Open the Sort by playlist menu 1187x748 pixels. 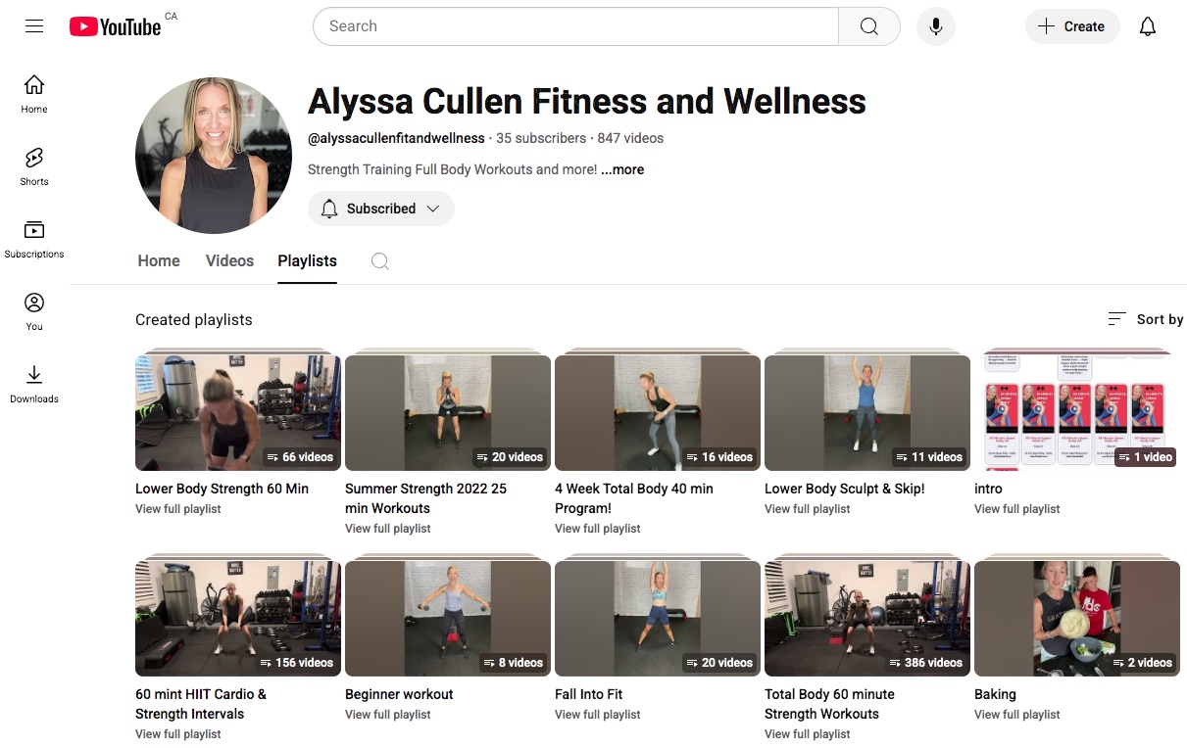1145,319
